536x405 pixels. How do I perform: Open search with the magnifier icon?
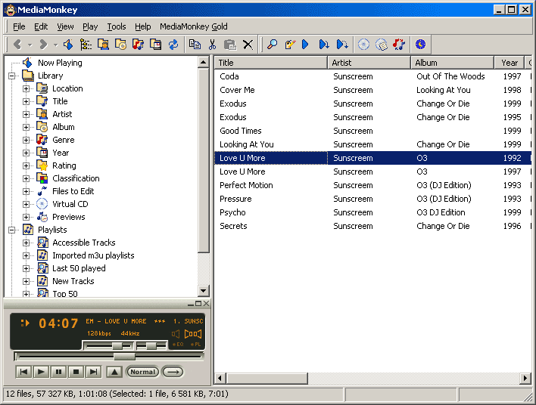pyautogui.click(x=272, y=45)
